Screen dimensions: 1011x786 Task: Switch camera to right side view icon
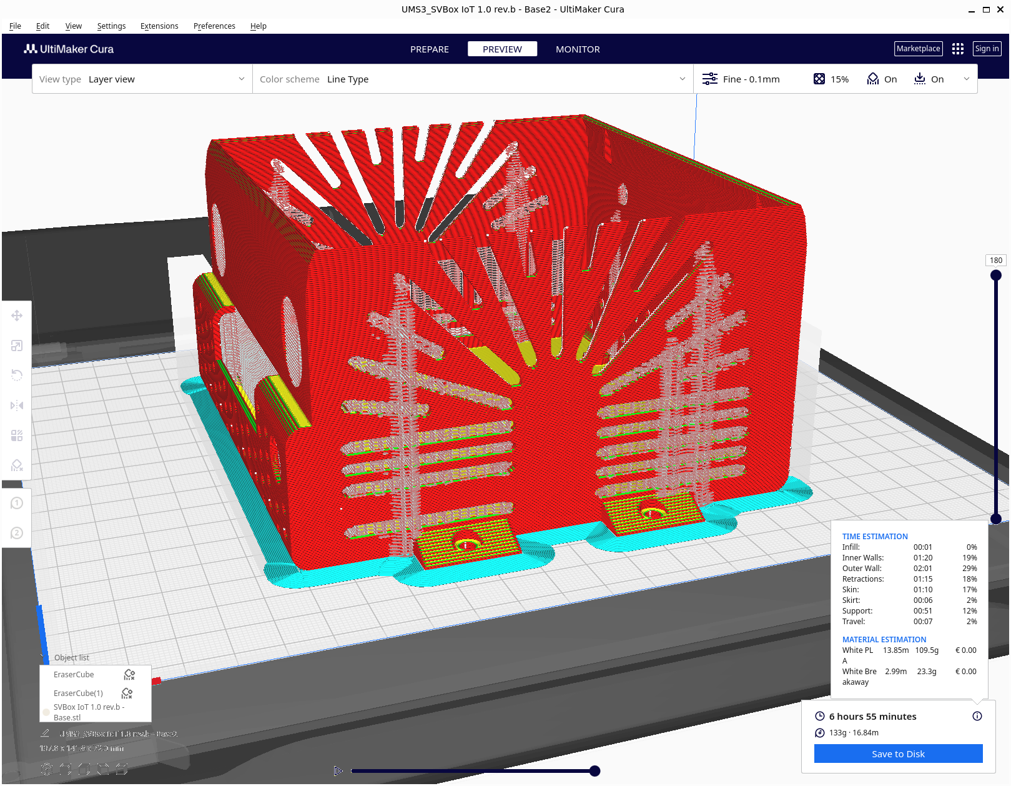122,769
